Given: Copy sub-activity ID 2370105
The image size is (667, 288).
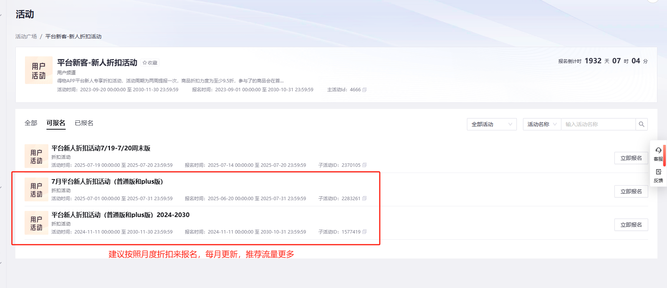Looking at the screenshot, I should pos(364,165).
